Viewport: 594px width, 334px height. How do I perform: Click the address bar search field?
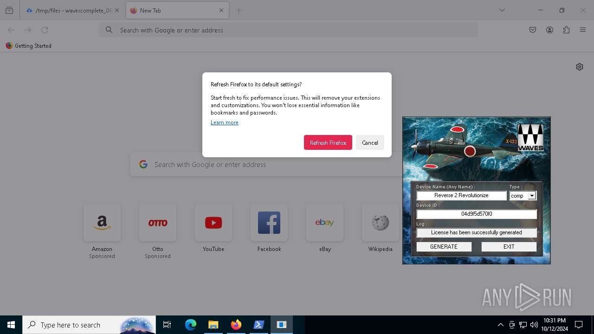(x=289, y=30)
